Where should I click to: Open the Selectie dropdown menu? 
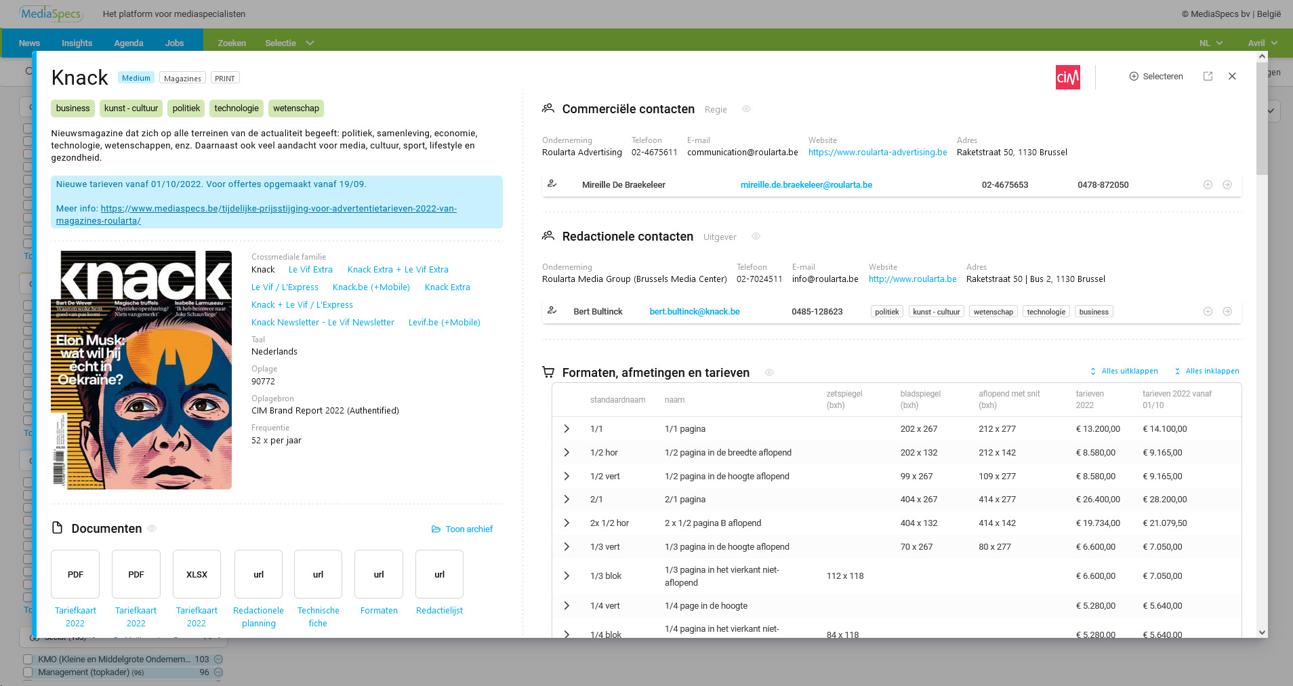[289, 43]
